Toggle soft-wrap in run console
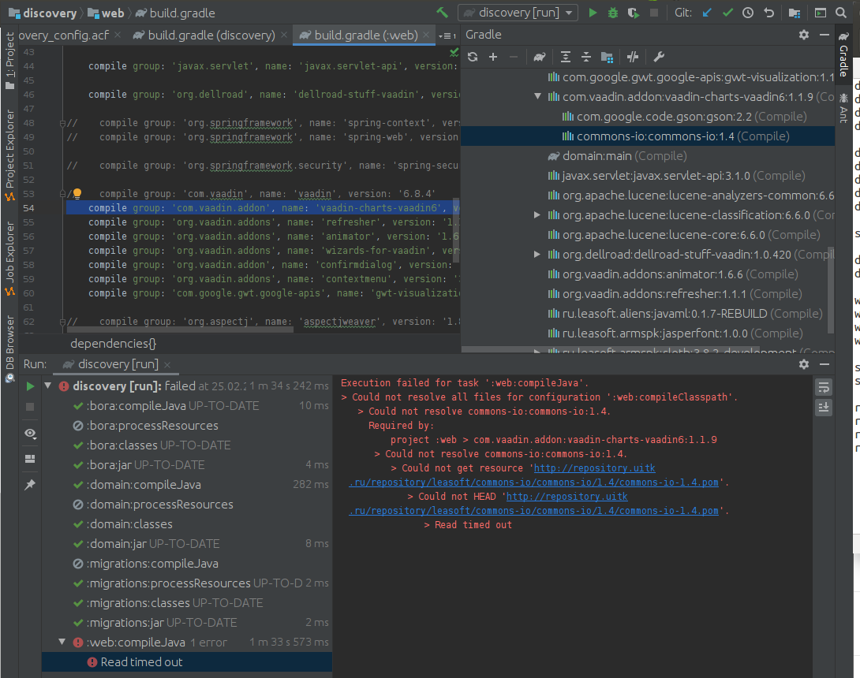Viewport: 860px width, 678px height. tap(823, 388)
